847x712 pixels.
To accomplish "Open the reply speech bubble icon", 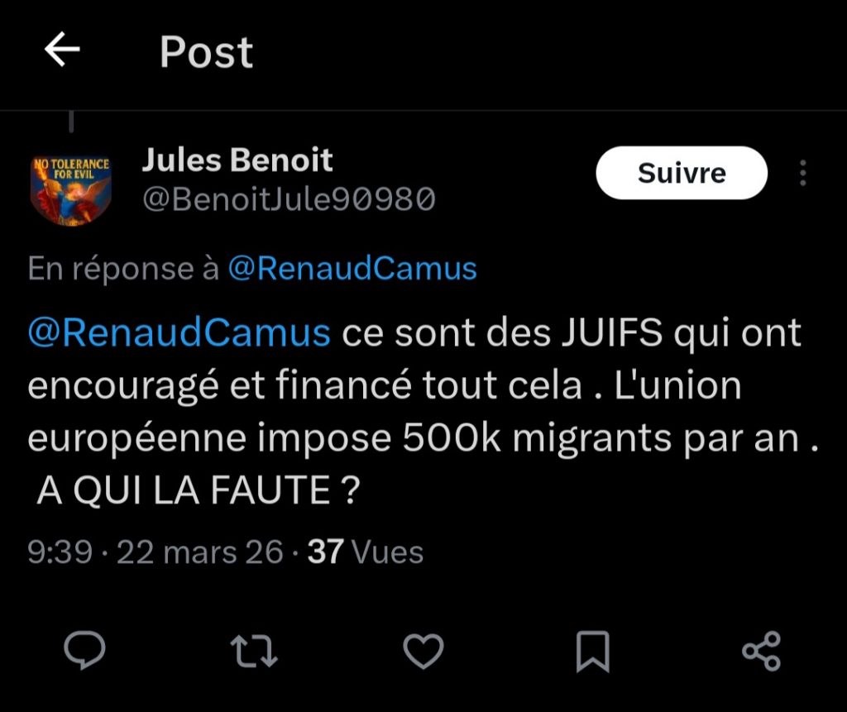I will [85, 650].
